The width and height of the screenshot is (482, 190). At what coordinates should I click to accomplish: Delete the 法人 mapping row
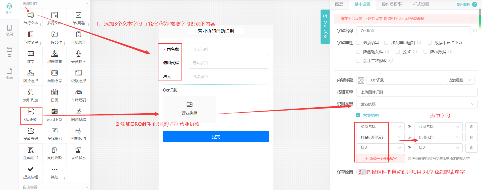[x=471, y=148]
